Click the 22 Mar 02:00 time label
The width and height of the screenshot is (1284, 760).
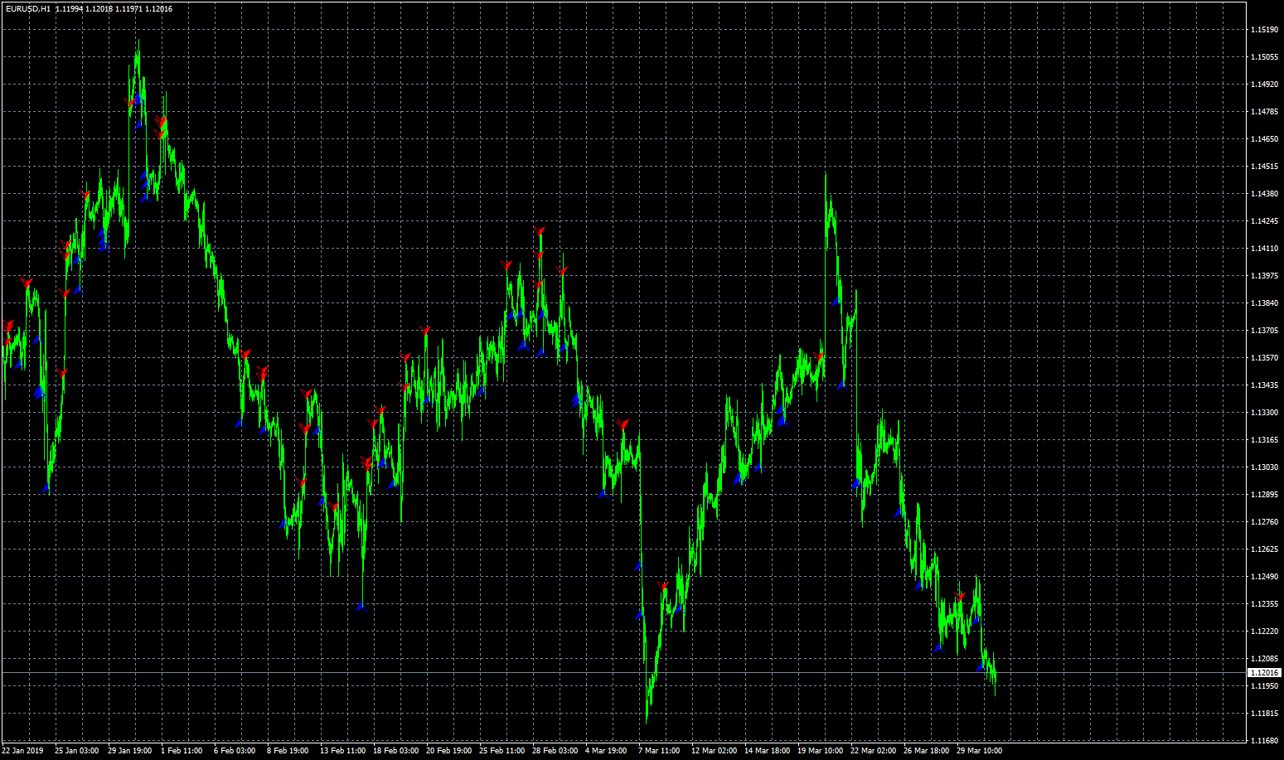873,751
